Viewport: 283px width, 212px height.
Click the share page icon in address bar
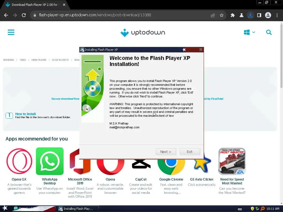(213, 15)
